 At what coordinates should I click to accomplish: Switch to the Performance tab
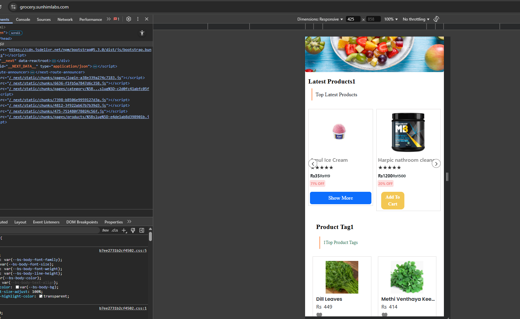coord(90,20)
